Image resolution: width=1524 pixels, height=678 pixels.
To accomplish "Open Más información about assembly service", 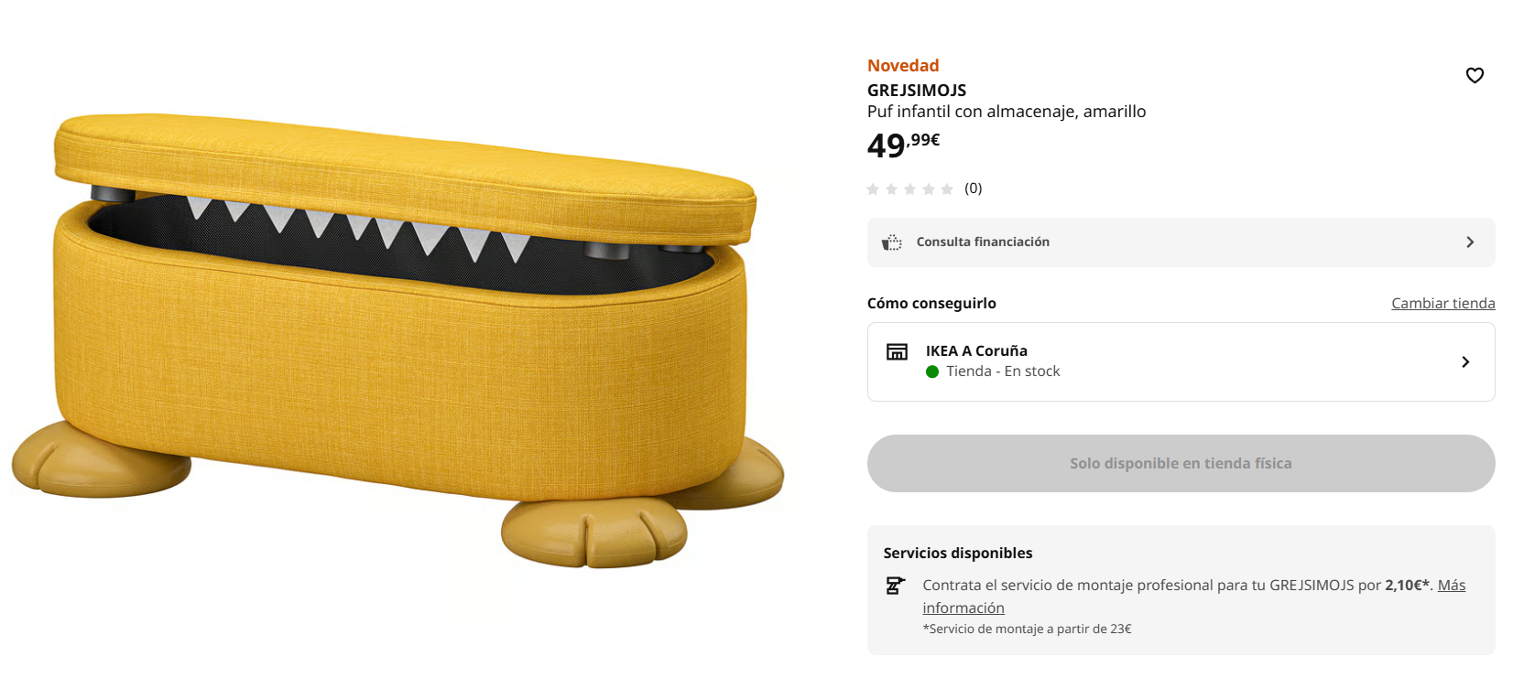I will (1451, 586).
